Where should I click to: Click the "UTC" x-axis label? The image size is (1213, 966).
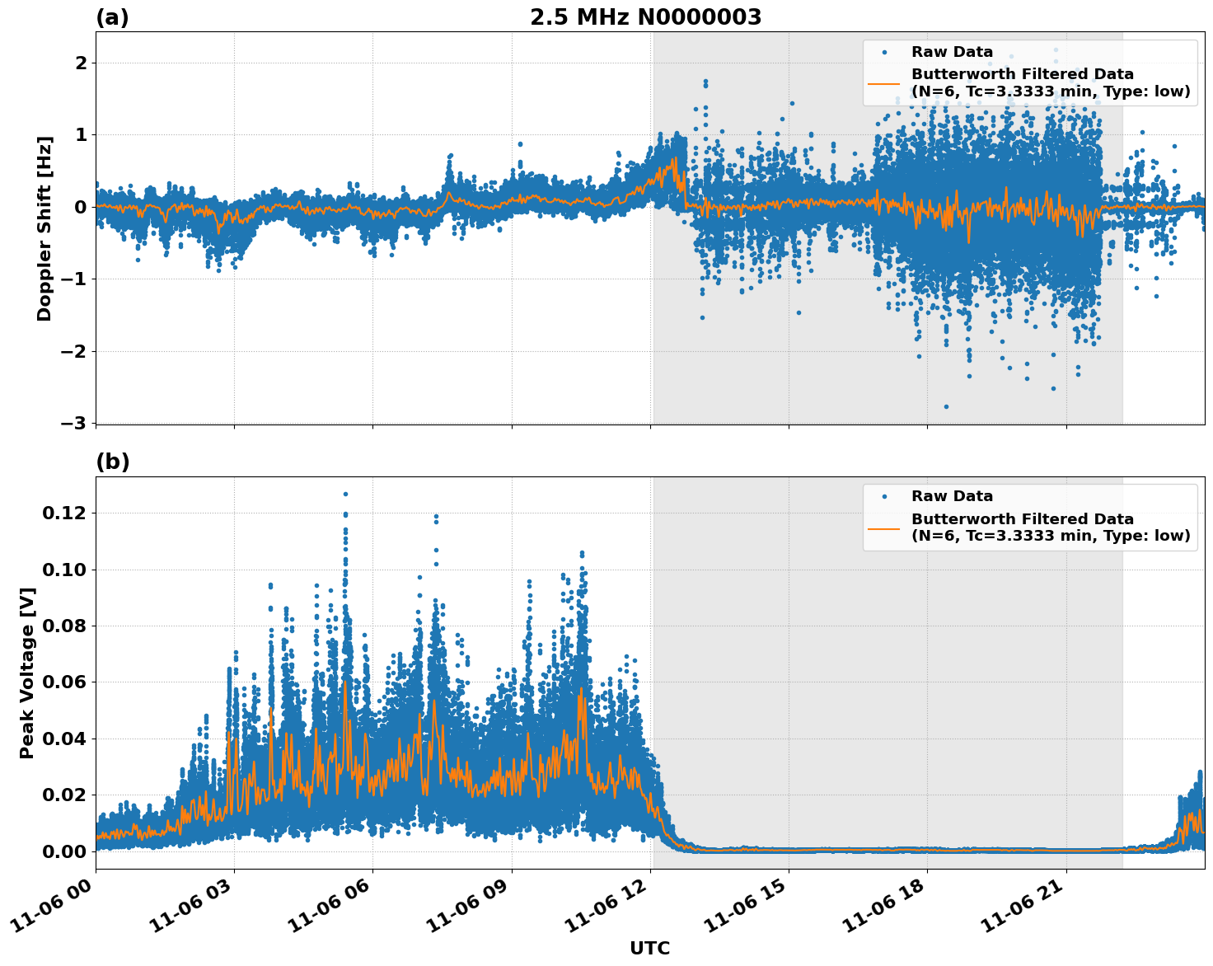(x=649, y=948)
